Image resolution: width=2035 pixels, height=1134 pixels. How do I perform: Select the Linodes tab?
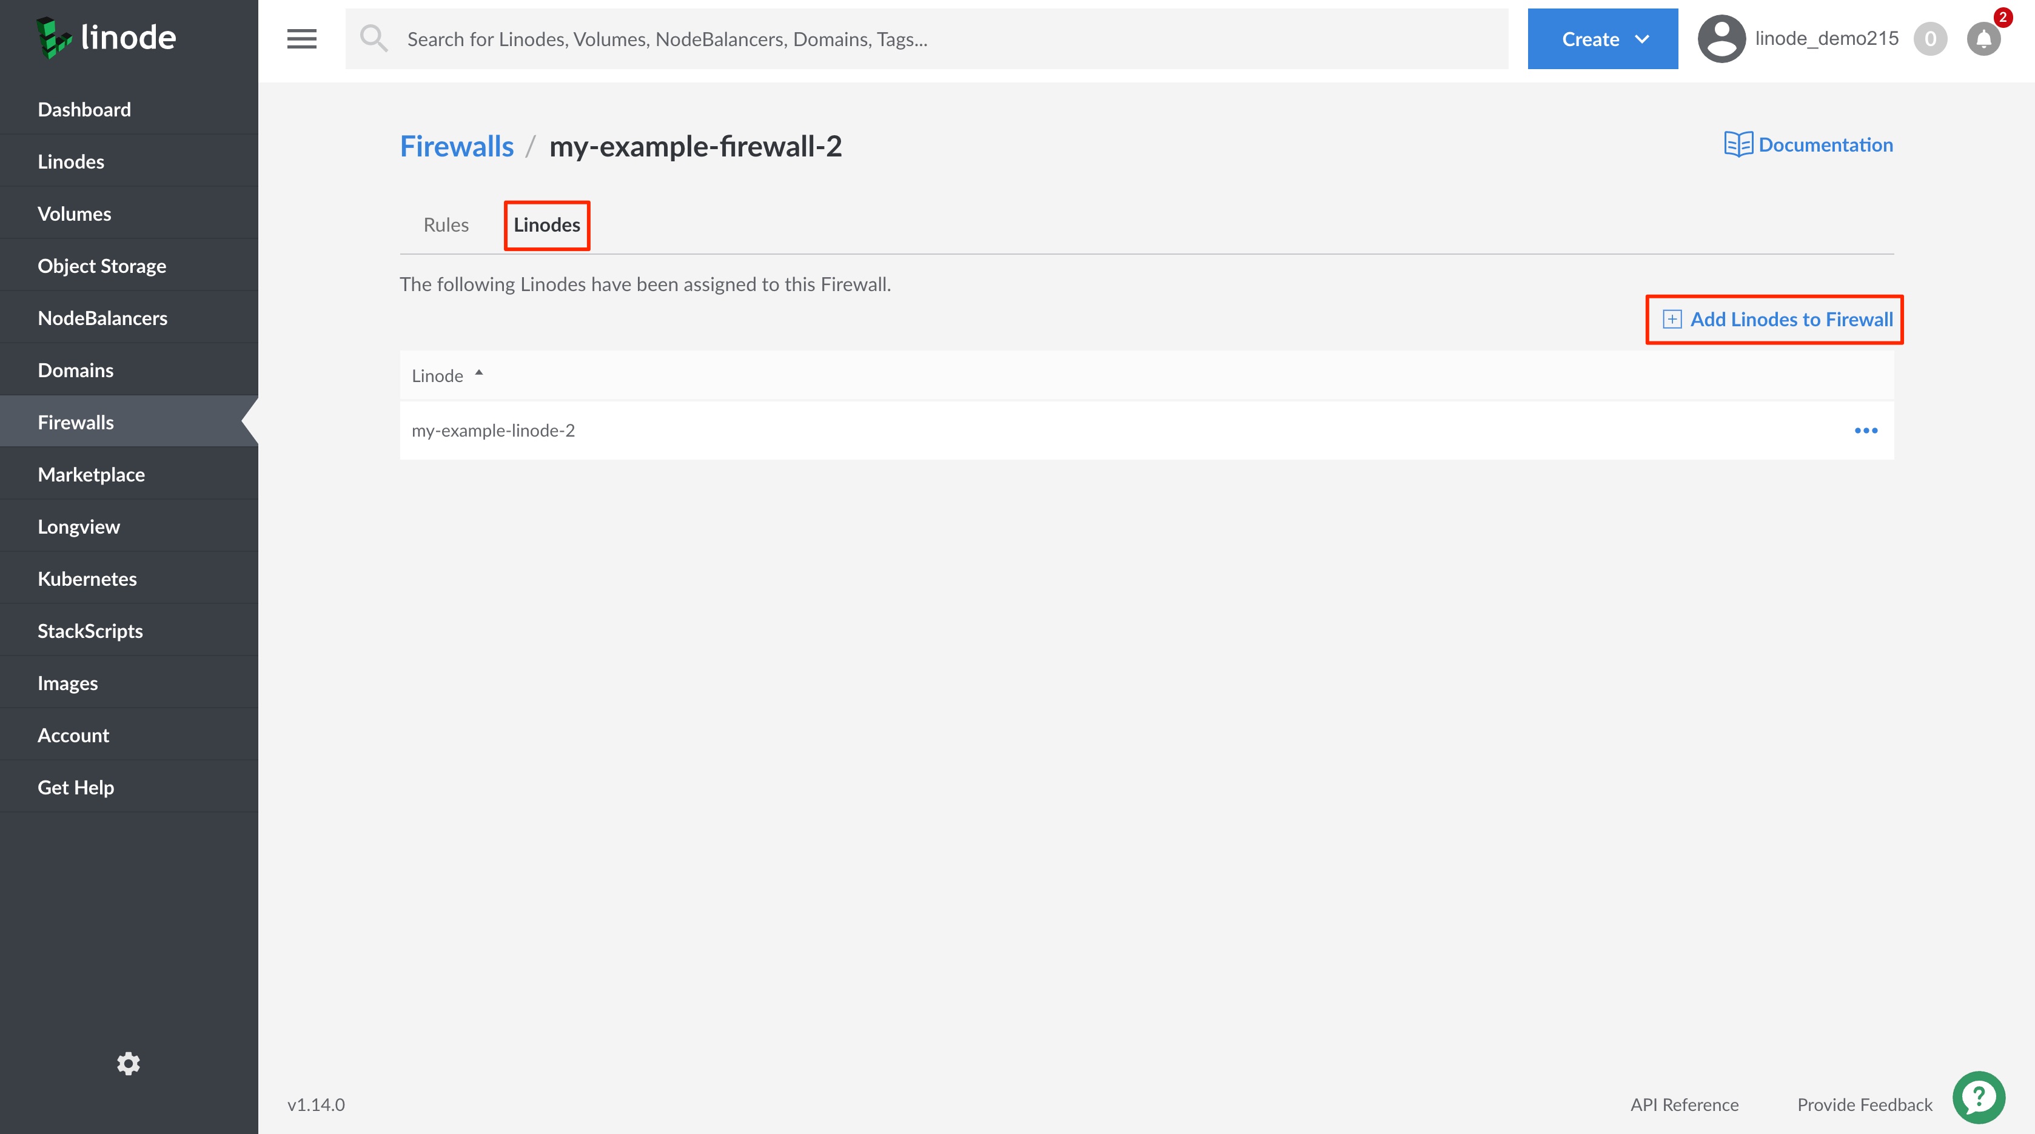547,225
